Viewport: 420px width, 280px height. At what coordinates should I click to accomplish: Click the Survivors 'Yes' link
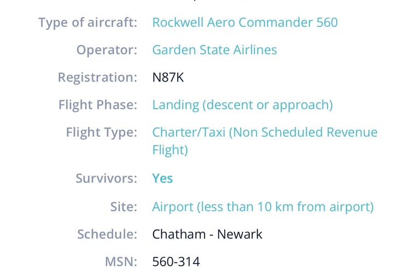[x=162, y=178]
